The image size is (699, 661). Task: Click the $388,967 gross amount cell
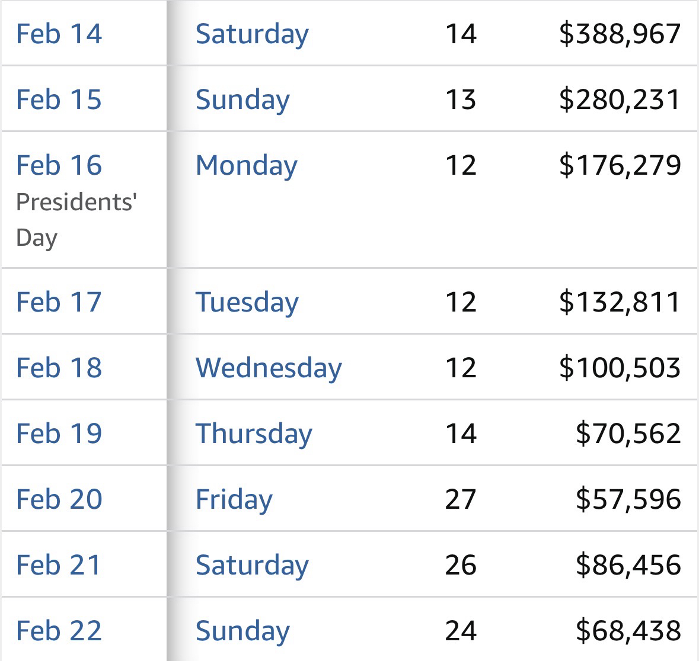click(620, 34)
